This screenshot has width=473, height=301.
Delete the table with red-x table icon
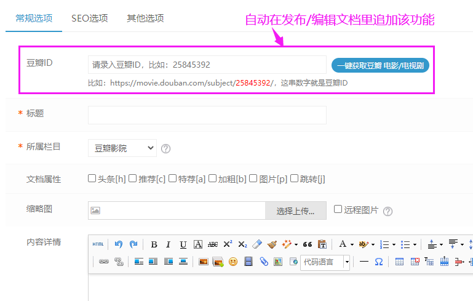tap(415, 262)
